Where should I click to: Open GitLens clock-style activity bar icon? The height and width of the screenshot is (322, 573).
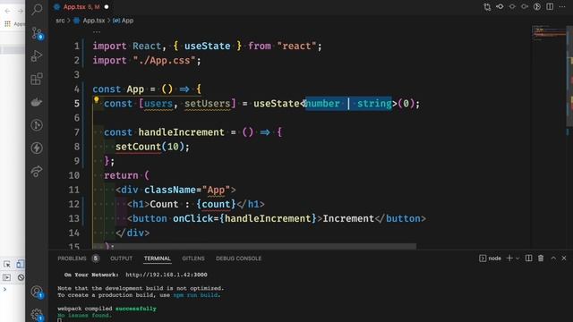(x=37, y=125)
